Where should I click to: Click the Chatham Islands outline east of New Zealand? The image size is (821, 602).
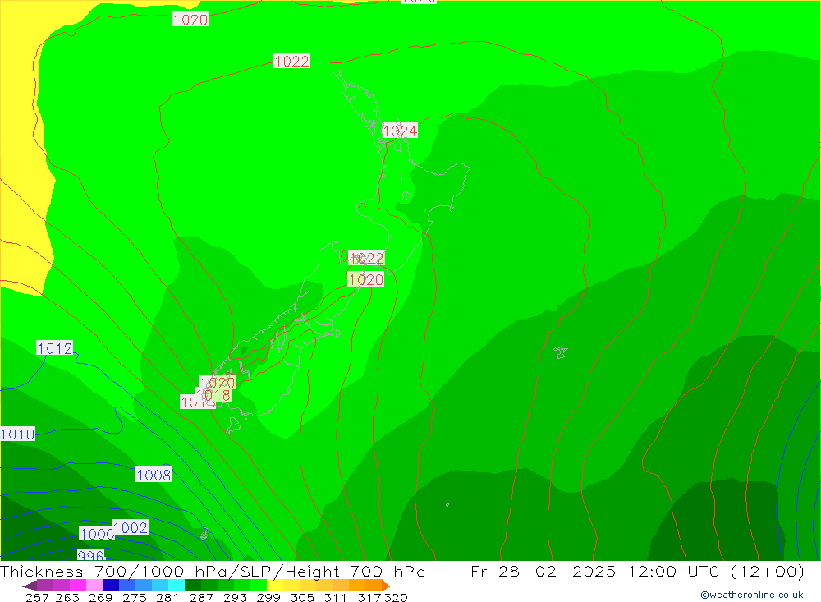[x=561, y=352]
